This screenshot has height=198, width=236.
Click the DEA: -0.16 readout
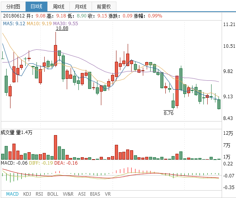[66, 163]
